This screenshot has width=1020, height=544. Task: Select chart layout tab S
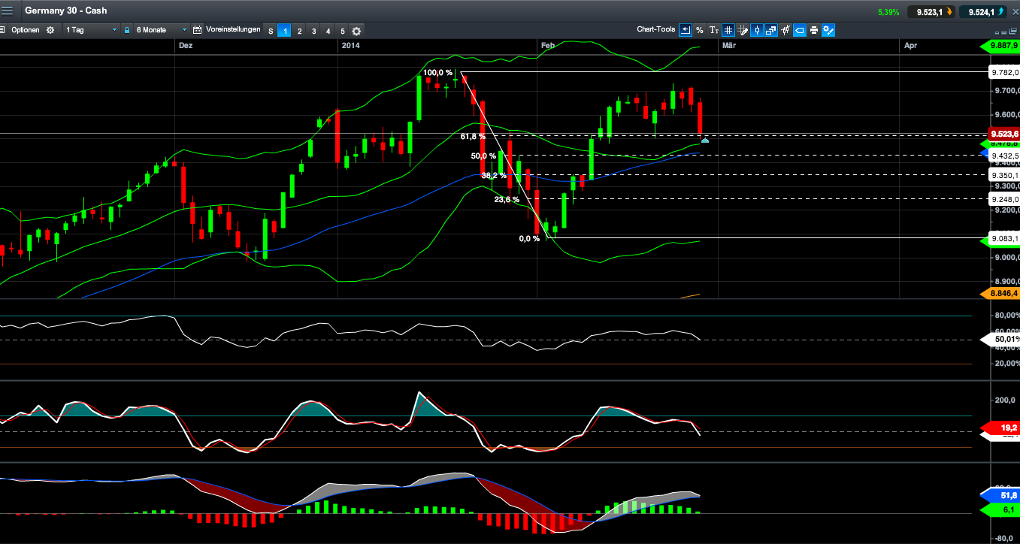coord(270,31)
